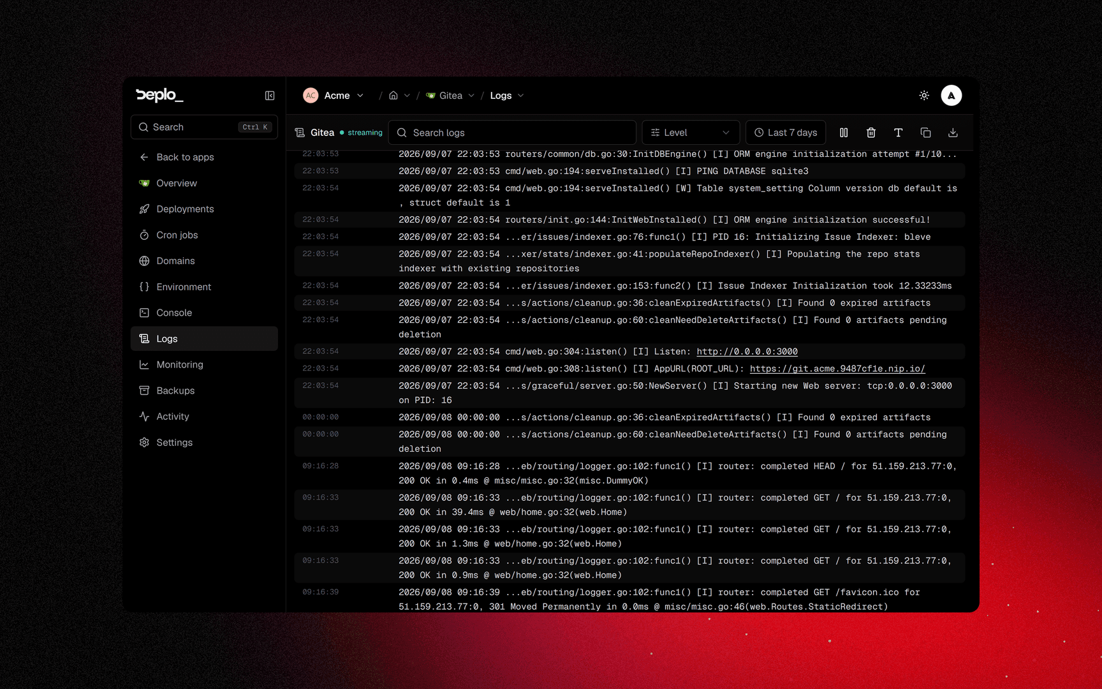Image resolution: width=1102 pixels, height=689 pixels.
Task: Select the Initializing Issue Indexer: bleve line
Action: click(x=629, y=237)
